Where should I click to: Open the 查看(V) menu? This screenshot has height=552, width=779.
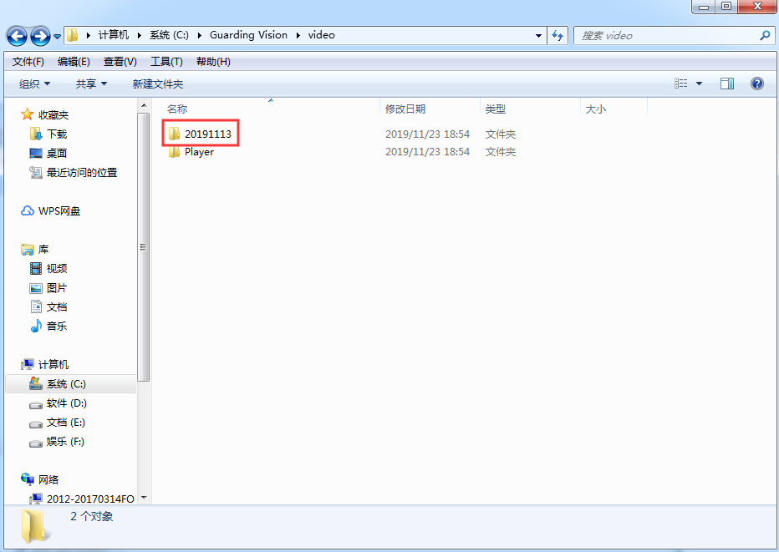(x=120, y=62)
